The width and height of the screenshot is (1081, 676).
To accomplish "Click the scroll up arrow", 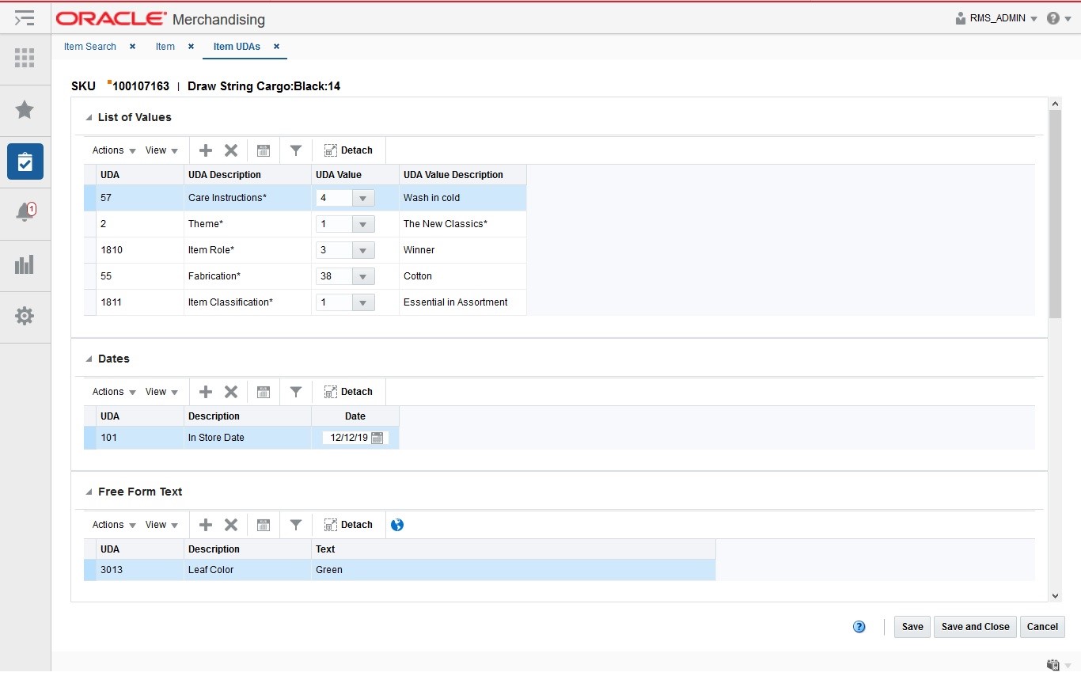I will coord(1055,103).
